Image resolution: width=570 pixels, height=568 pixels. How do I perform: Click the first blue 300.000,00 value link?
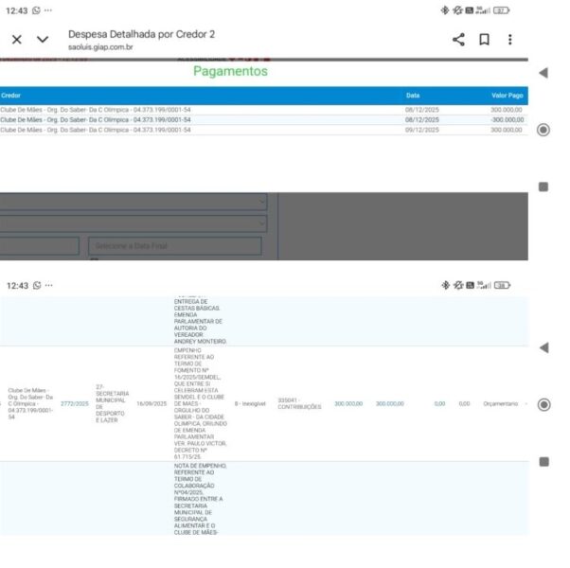point(348,404)
